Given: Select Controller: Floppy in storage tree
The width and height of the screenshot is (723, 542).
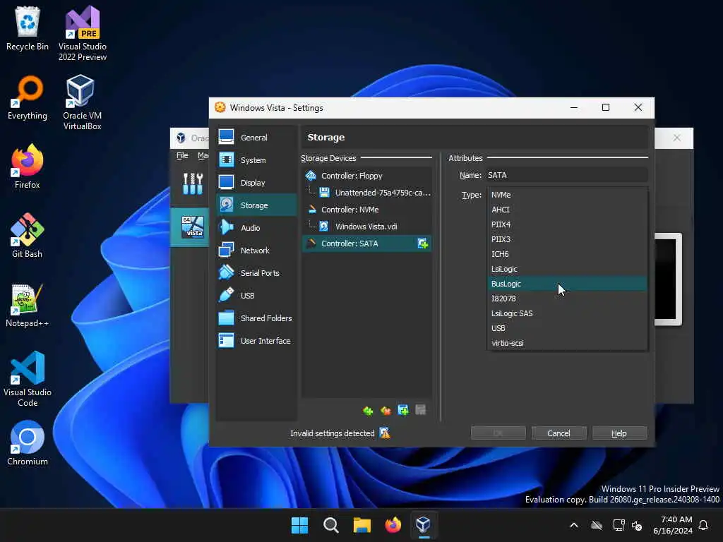Looking at the screenshot, I should tap(366, 176).
